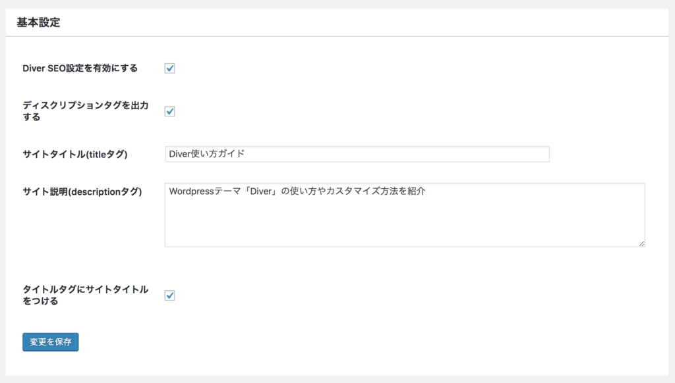Focus the サイトタイトル input field
The height and width of the screenshot is (383, 675).
point(357,154)
